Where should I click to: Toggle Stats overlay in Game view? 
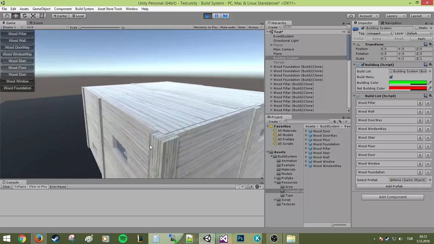point(242,27)
